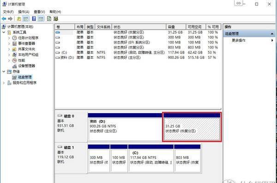Image resolution: width=277 pixels, height=183 pixels.
Task: Click the 本地用户和组 icon in tree
Action: [x=14, y=55]
